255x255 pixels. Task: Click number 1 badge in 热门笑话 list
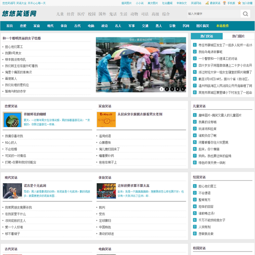tap(195, 45)
